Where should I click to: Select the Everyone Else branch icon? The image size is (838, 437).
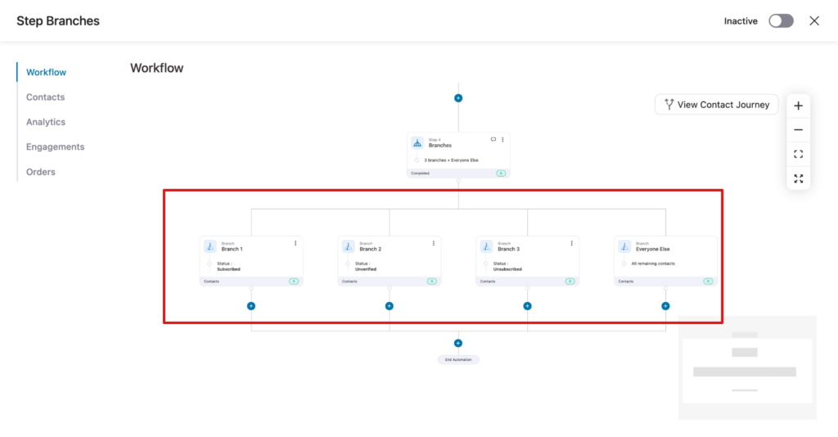click(x=624, y=246)
